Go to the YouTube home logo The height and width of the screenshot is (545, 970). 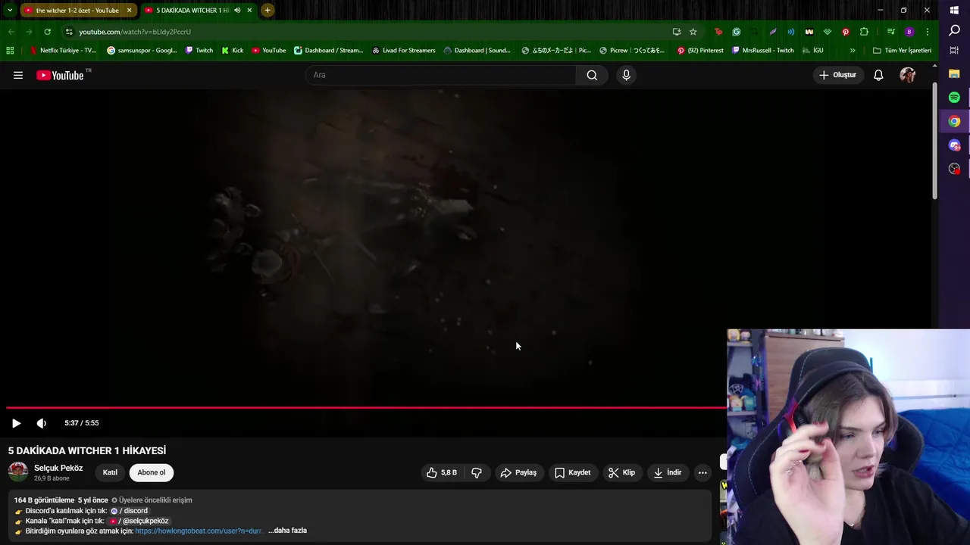(60, 75)
